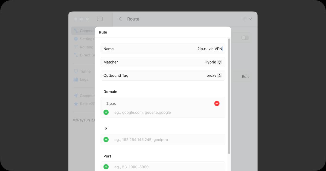Click the sidebar toggle icon in the titlebar

click(100, 19)
